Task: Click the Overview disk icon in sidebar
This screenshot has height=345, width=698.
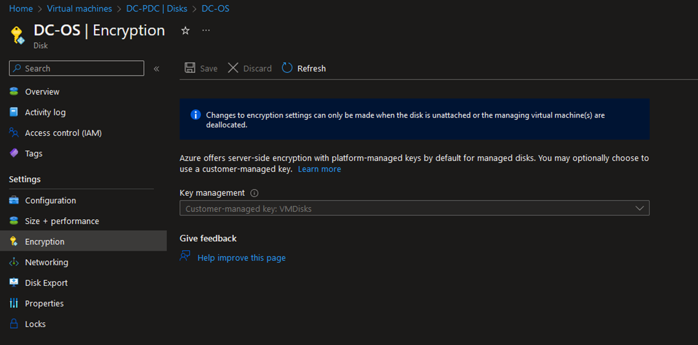Action: [14, 92]
